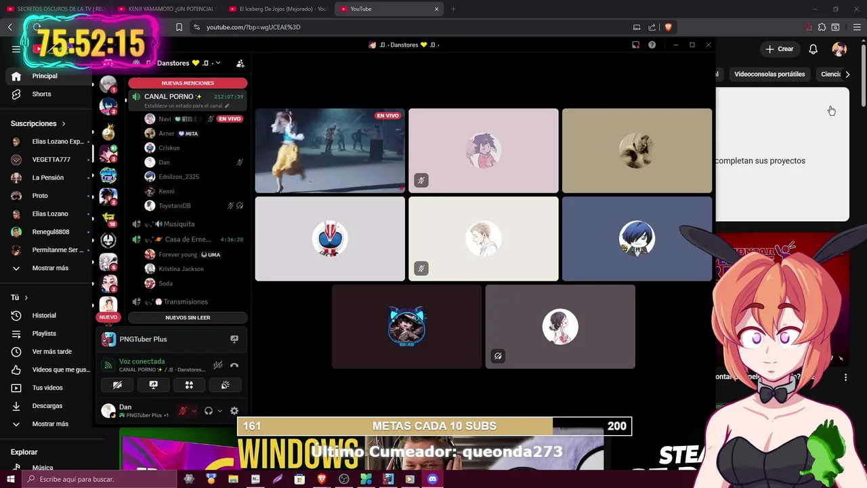The width and height of the screenshot is (867, 488).
Task: Open YouTube notifications bell
Action: click(813, 49)
